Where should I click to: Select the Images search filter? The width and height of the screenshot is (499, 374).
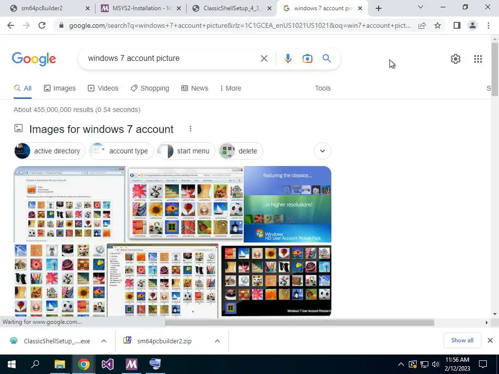(60, 88)
